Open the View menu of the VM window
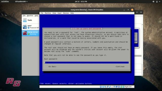This screenshot has width=162, height=91. coord(54,13)
